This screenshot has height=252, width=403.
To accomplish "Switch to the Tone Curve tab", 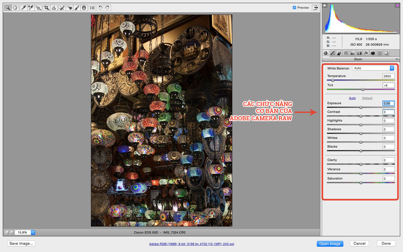I will pos(332,53).
